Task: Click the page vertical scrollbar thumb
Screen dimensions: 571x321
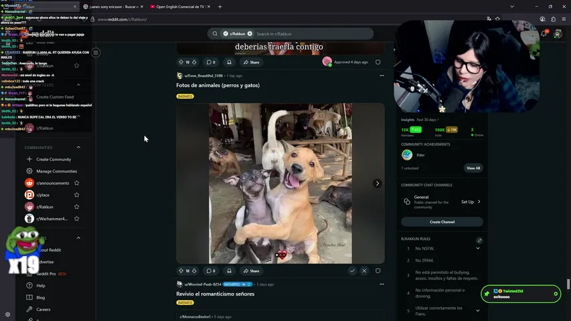Action: pyautogui.click(x=568, y=284)
